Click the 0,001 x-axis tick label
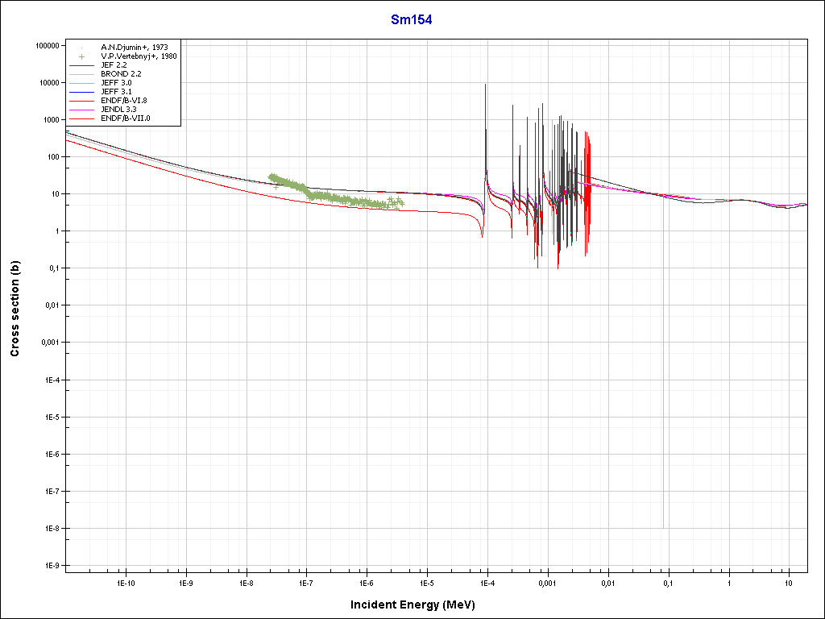 547,583
